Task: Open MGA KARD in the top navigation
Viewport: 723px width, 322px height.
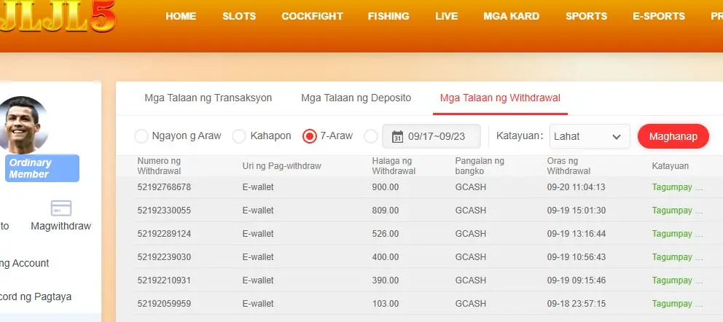Action: 512,16
